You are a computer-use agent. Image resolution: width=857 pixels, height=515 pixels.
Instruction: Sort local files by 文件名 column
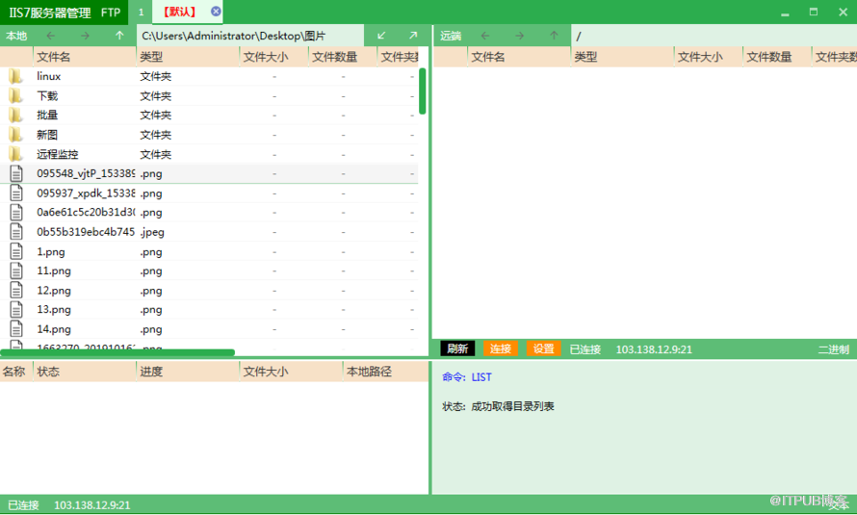pos(85,56)
